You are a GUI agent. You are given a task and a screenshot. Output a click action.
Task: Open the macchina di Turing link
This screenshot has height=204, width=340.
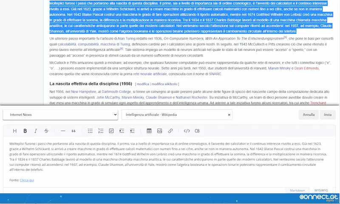tap(115, 44)
